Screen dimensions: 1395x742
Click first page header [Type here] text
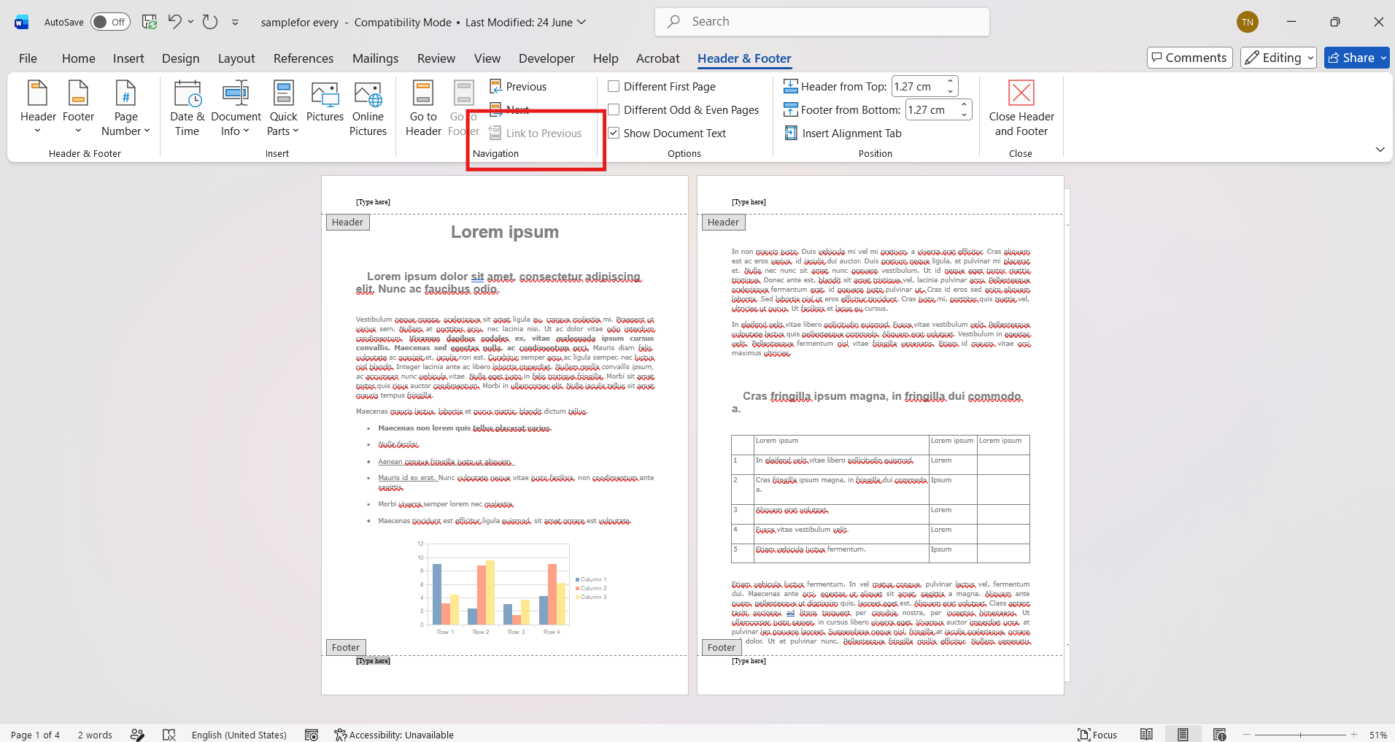373,202
